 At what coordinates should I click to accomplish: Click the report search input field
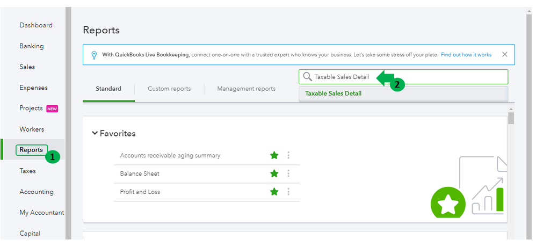click(408, 77)
